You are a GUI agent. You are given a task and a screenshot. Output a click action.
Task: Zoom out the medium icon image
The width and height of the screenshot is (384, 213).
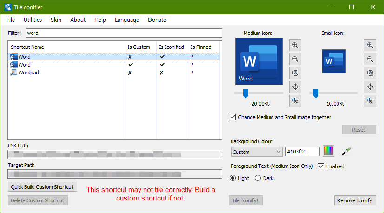point(295,59)
